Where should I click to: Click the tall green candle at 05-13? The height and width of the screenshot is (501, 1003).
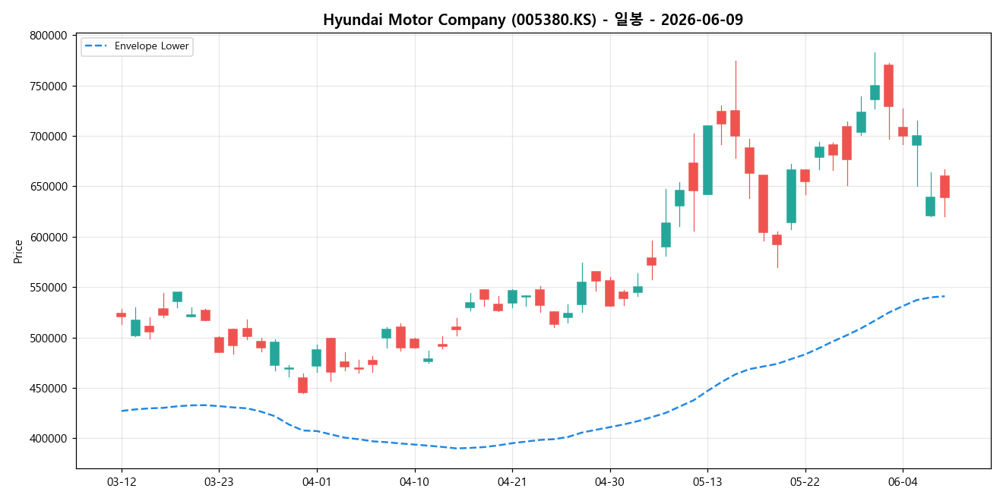pos(707,160)
